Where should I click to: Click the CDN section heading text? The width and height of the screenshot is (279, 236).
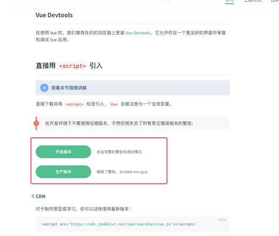tap(41, 197)
